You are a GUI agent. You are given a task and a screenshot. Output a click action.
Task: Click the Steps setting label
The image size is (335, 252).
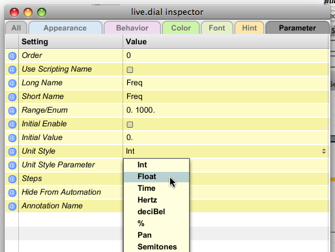point(32,178)
